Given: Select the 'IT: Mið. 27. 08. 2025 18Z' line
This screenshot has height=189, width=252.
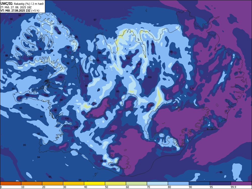Looking at the screenshot, I should coord(16,7).
